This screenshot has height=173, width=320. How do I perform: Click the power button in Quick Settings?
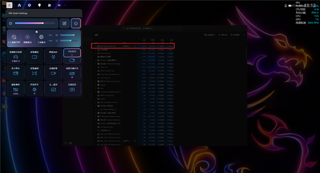[76, 23]
